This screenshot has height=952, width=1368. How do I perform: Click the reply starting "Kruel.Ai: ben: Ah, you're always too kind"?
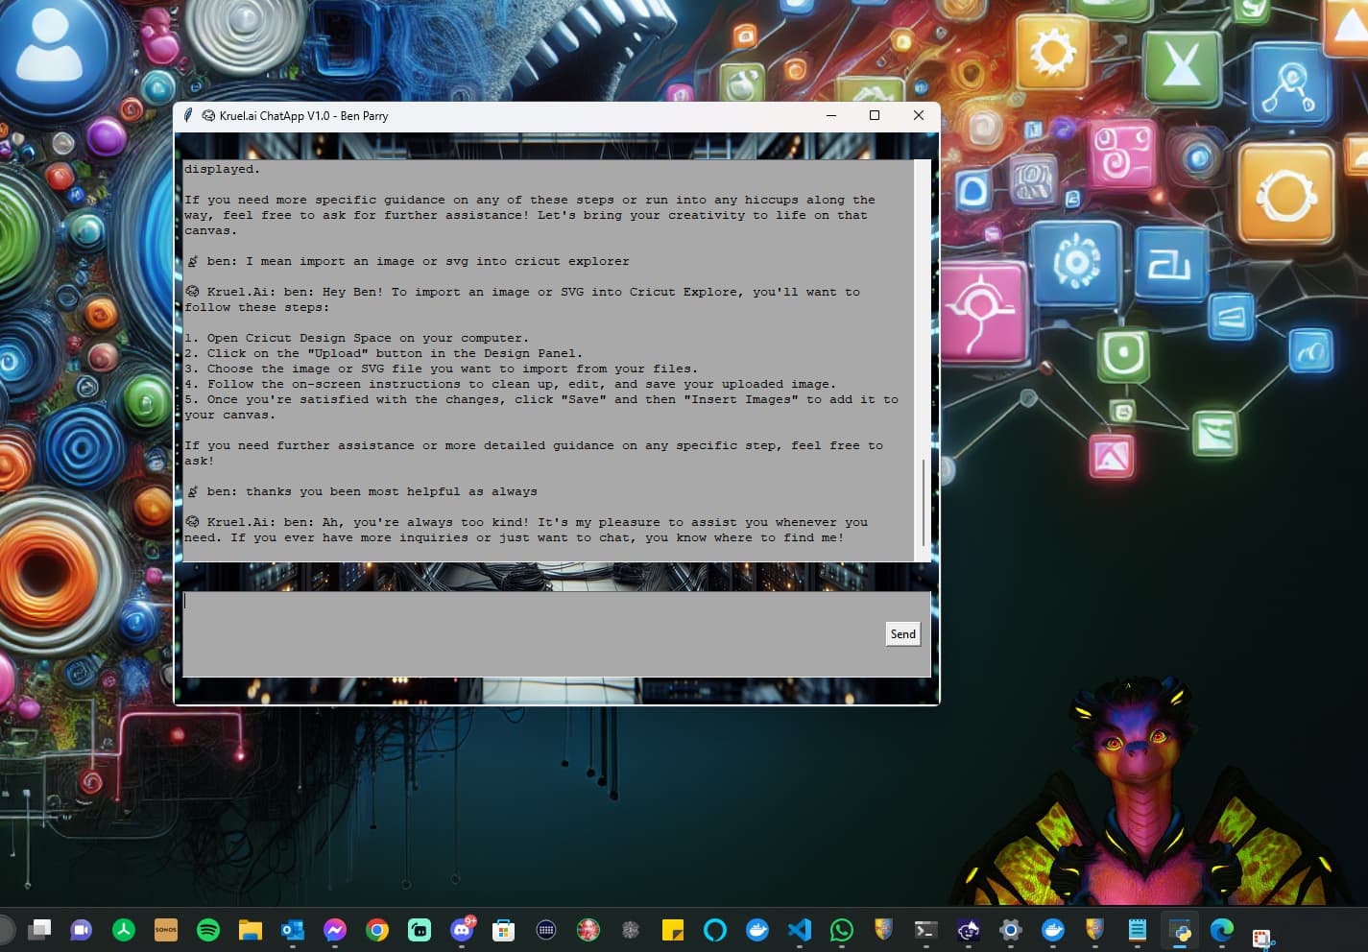[x=526, y=530]
